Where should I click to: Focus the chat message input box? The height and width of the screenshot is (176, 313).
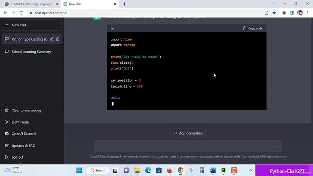pos(188,146)
